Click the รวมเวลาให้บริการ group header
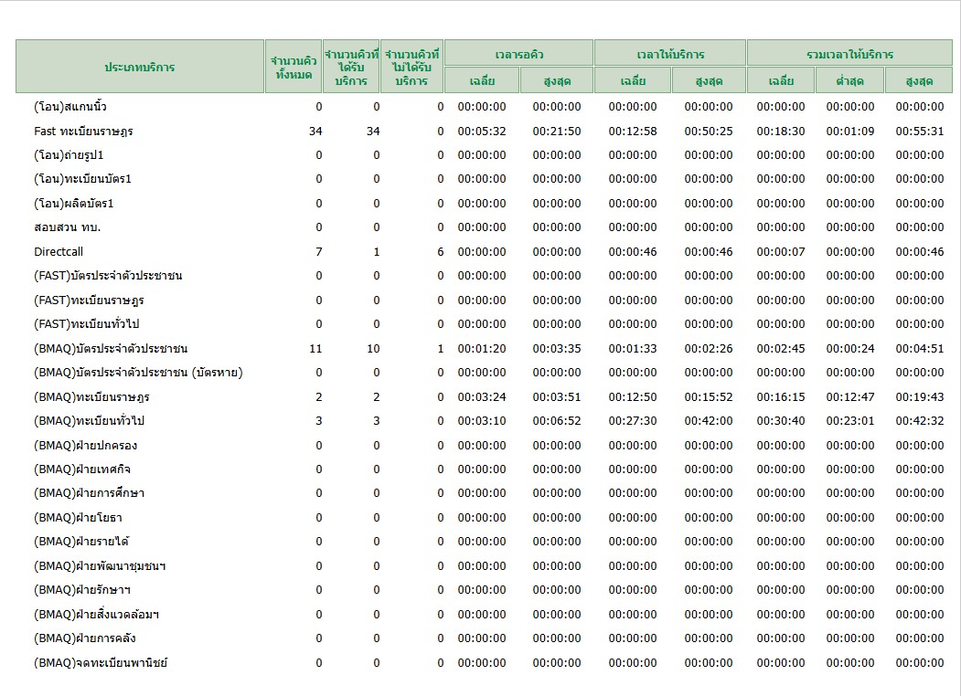 (x=849, y=54)
